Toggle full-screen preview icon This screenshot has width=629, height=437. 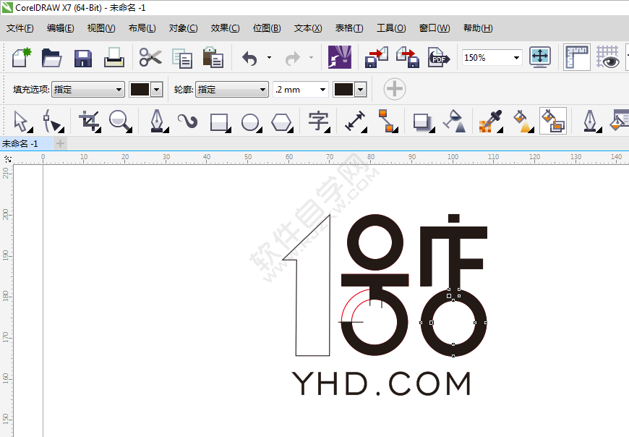pos(540,57)
